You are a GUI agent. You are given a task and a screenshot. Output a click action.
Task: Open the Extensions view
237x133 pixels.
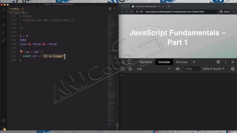[x=3, y=40]
